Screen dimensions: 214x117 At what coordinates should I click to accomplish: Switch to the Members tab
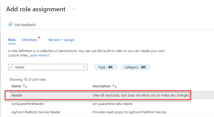[30, 40]
